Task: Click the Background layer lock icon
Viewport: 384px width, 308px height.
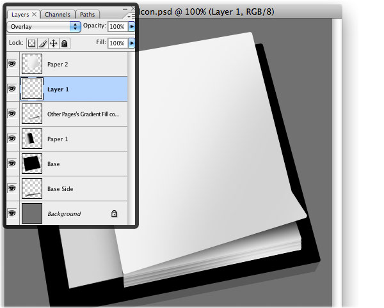Action: click(x=114, y=213)
